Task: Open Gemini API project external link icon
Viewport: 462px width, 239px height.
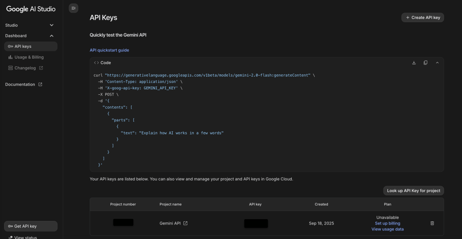Action: tap(185, 223)
